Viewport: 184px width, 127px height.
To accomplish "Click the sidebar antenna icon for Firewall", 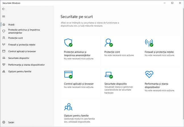I will click(4, 45).
